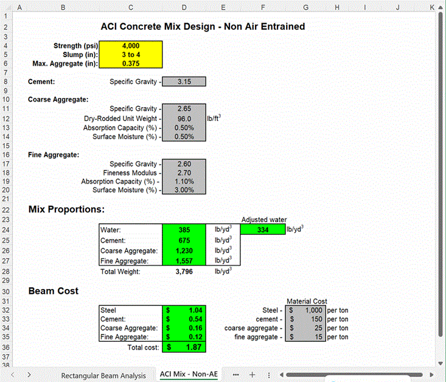Click the next sheet navigation arrow
Viewport: 446px width, 382px height.
29,375
